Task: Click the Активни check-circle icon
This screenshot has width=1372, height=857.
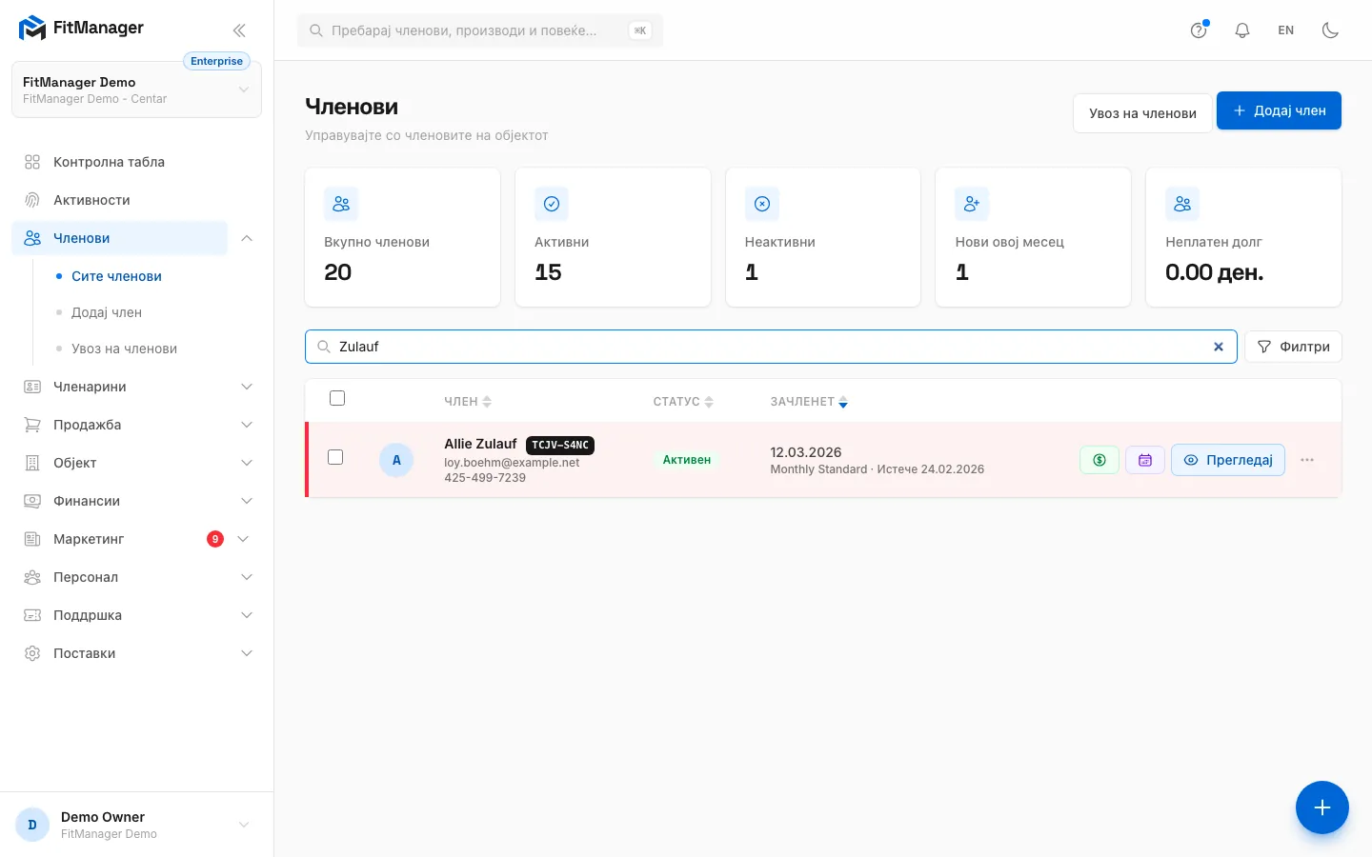Action: pos(552,204)
